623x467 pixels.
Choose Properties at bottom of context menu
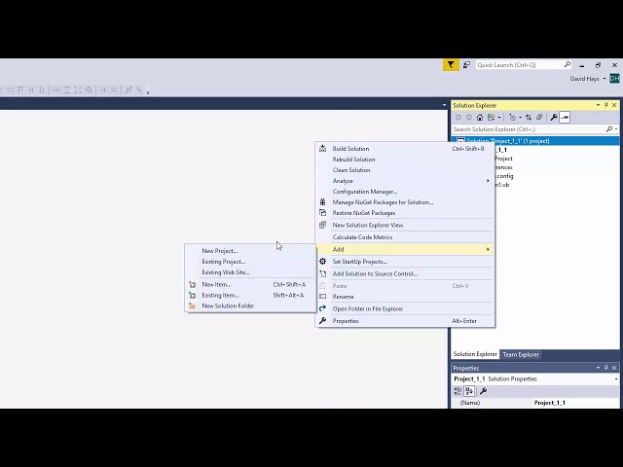[405, 321]
